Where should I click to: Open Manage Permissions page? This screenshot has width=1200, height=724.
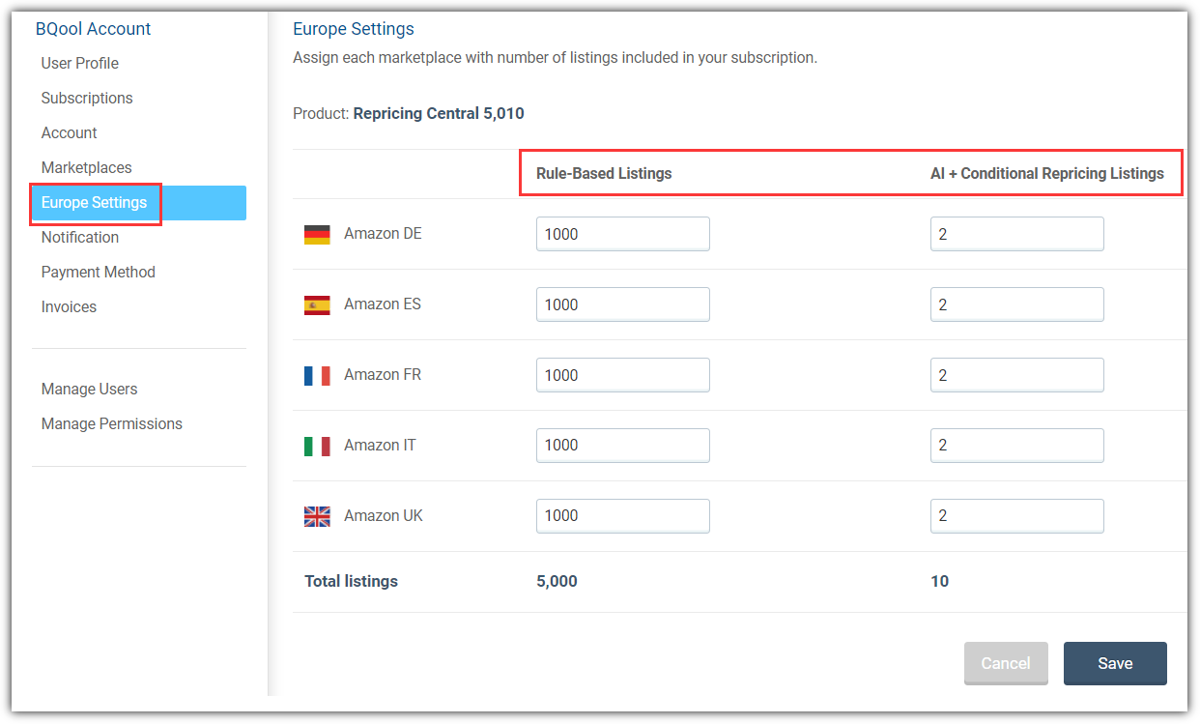112,423
